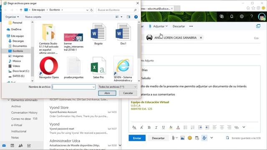Select Descargas in the navigation tree
267x150 pixels.
tap(16, 41)
